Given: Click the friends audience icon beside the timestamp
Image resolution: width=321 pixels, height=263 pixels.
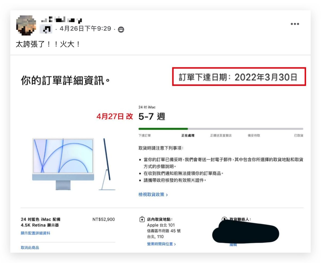Looking at the screenshot, I should pyautogui.click(x=121, y=29).
